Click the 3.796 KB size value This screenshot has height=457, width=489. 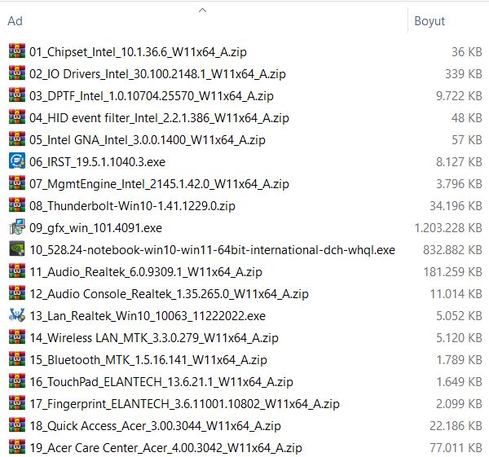(x=459, y=184)
